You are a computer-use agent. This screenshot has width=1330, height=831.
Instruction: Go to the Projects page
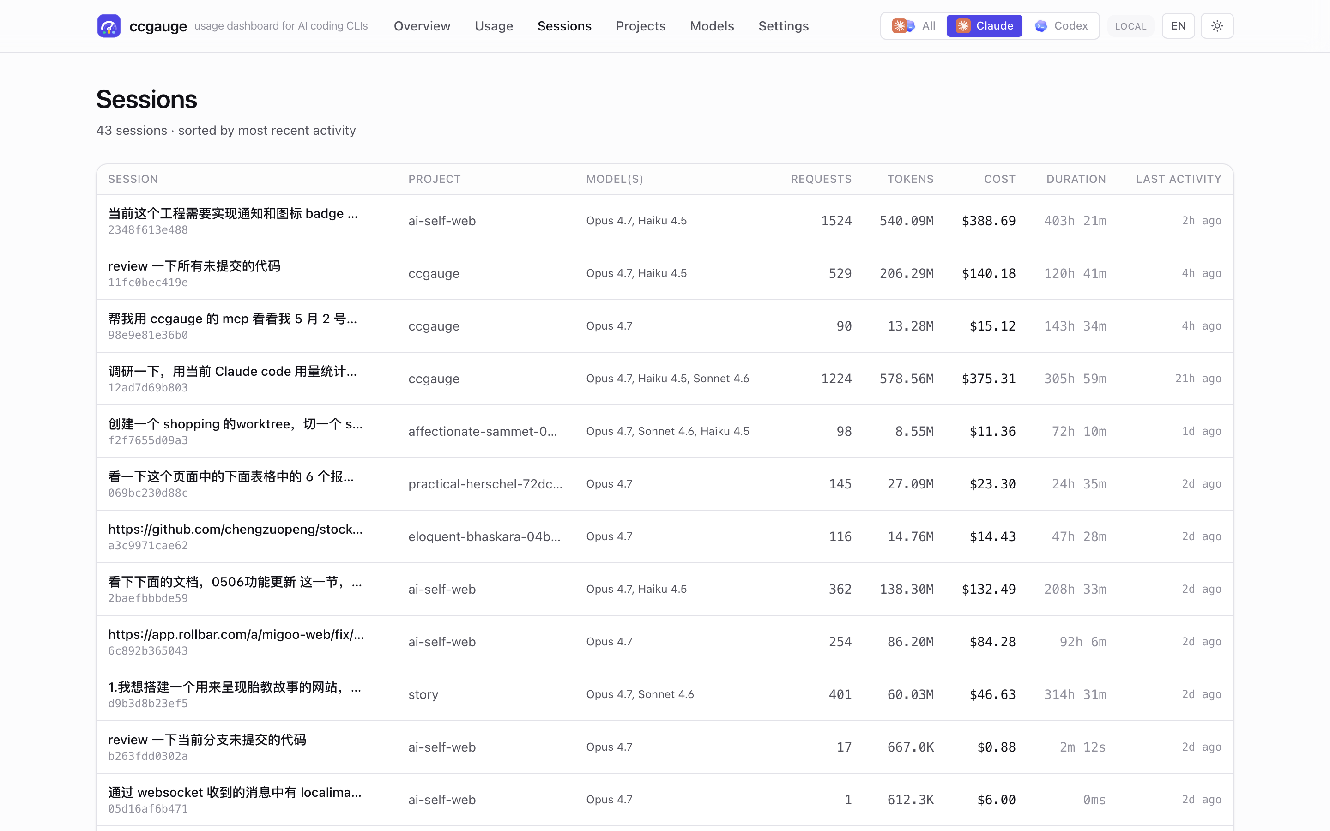coord(640,26)
